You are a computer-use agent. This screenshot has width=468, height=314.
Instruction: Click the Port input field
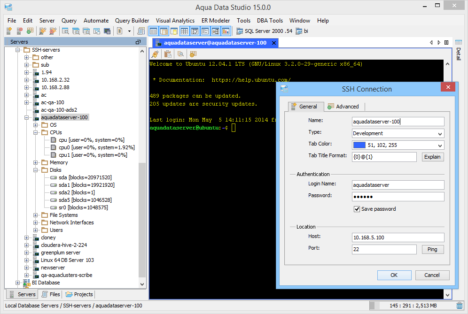[384, 249]
